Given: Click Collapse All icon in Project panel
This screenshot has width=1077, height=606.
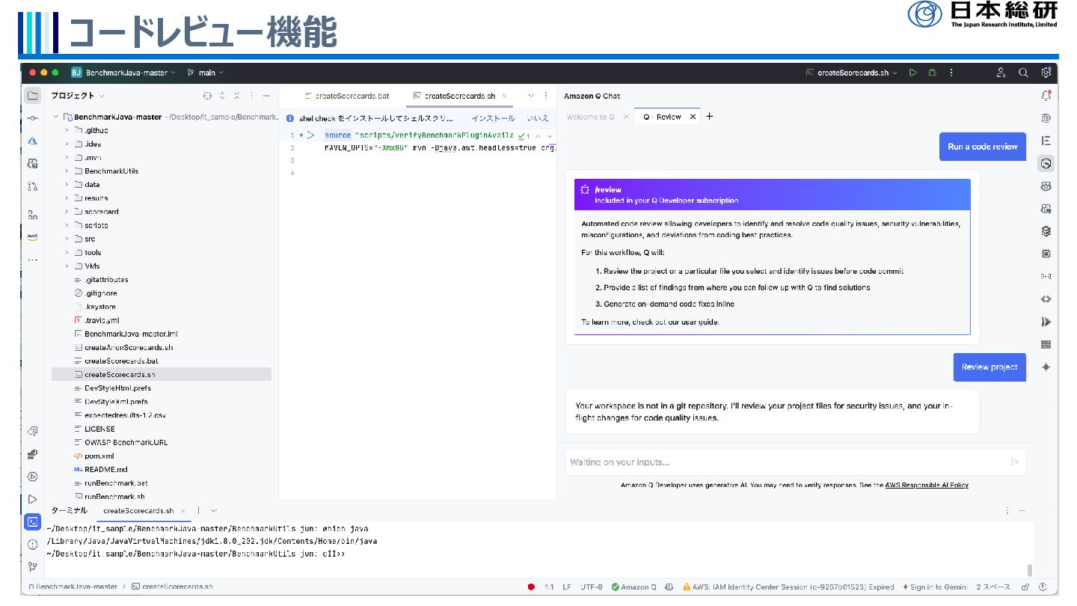Looking at the screenshot, I should coord(237,96).
